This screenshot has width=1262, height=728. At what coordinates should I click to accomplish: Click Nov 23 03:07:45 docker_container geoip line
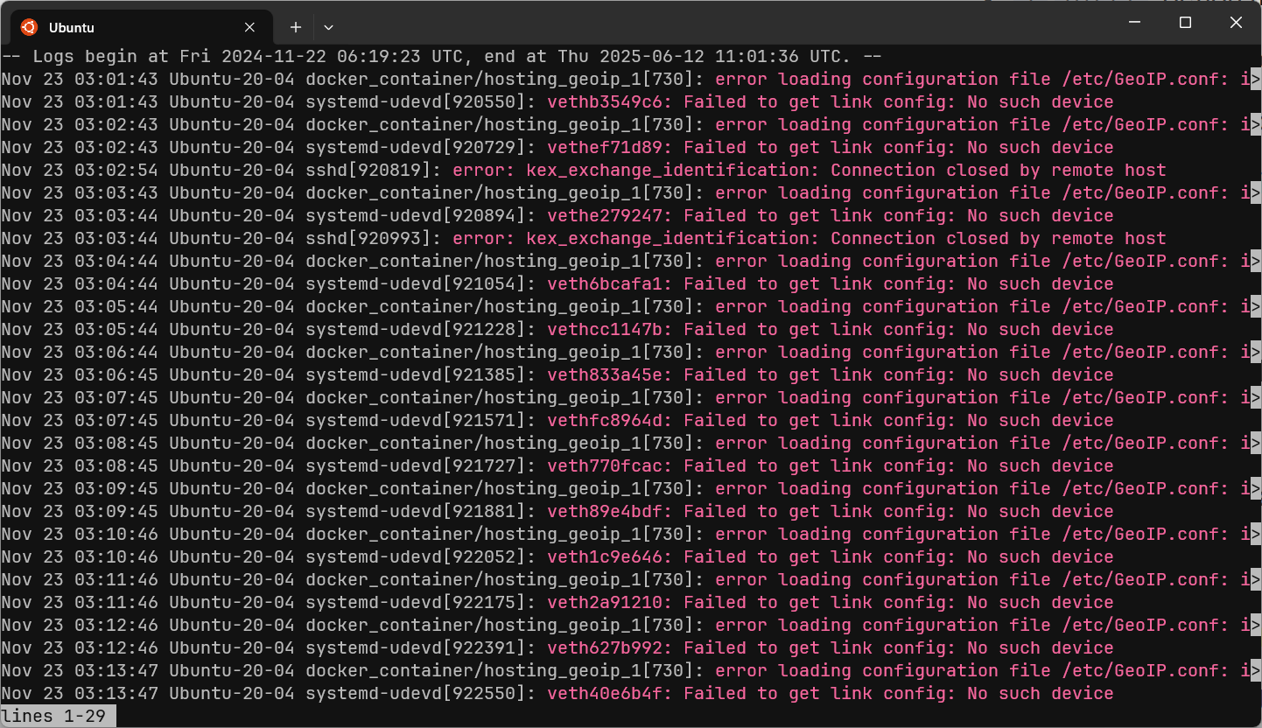(631, 397)
